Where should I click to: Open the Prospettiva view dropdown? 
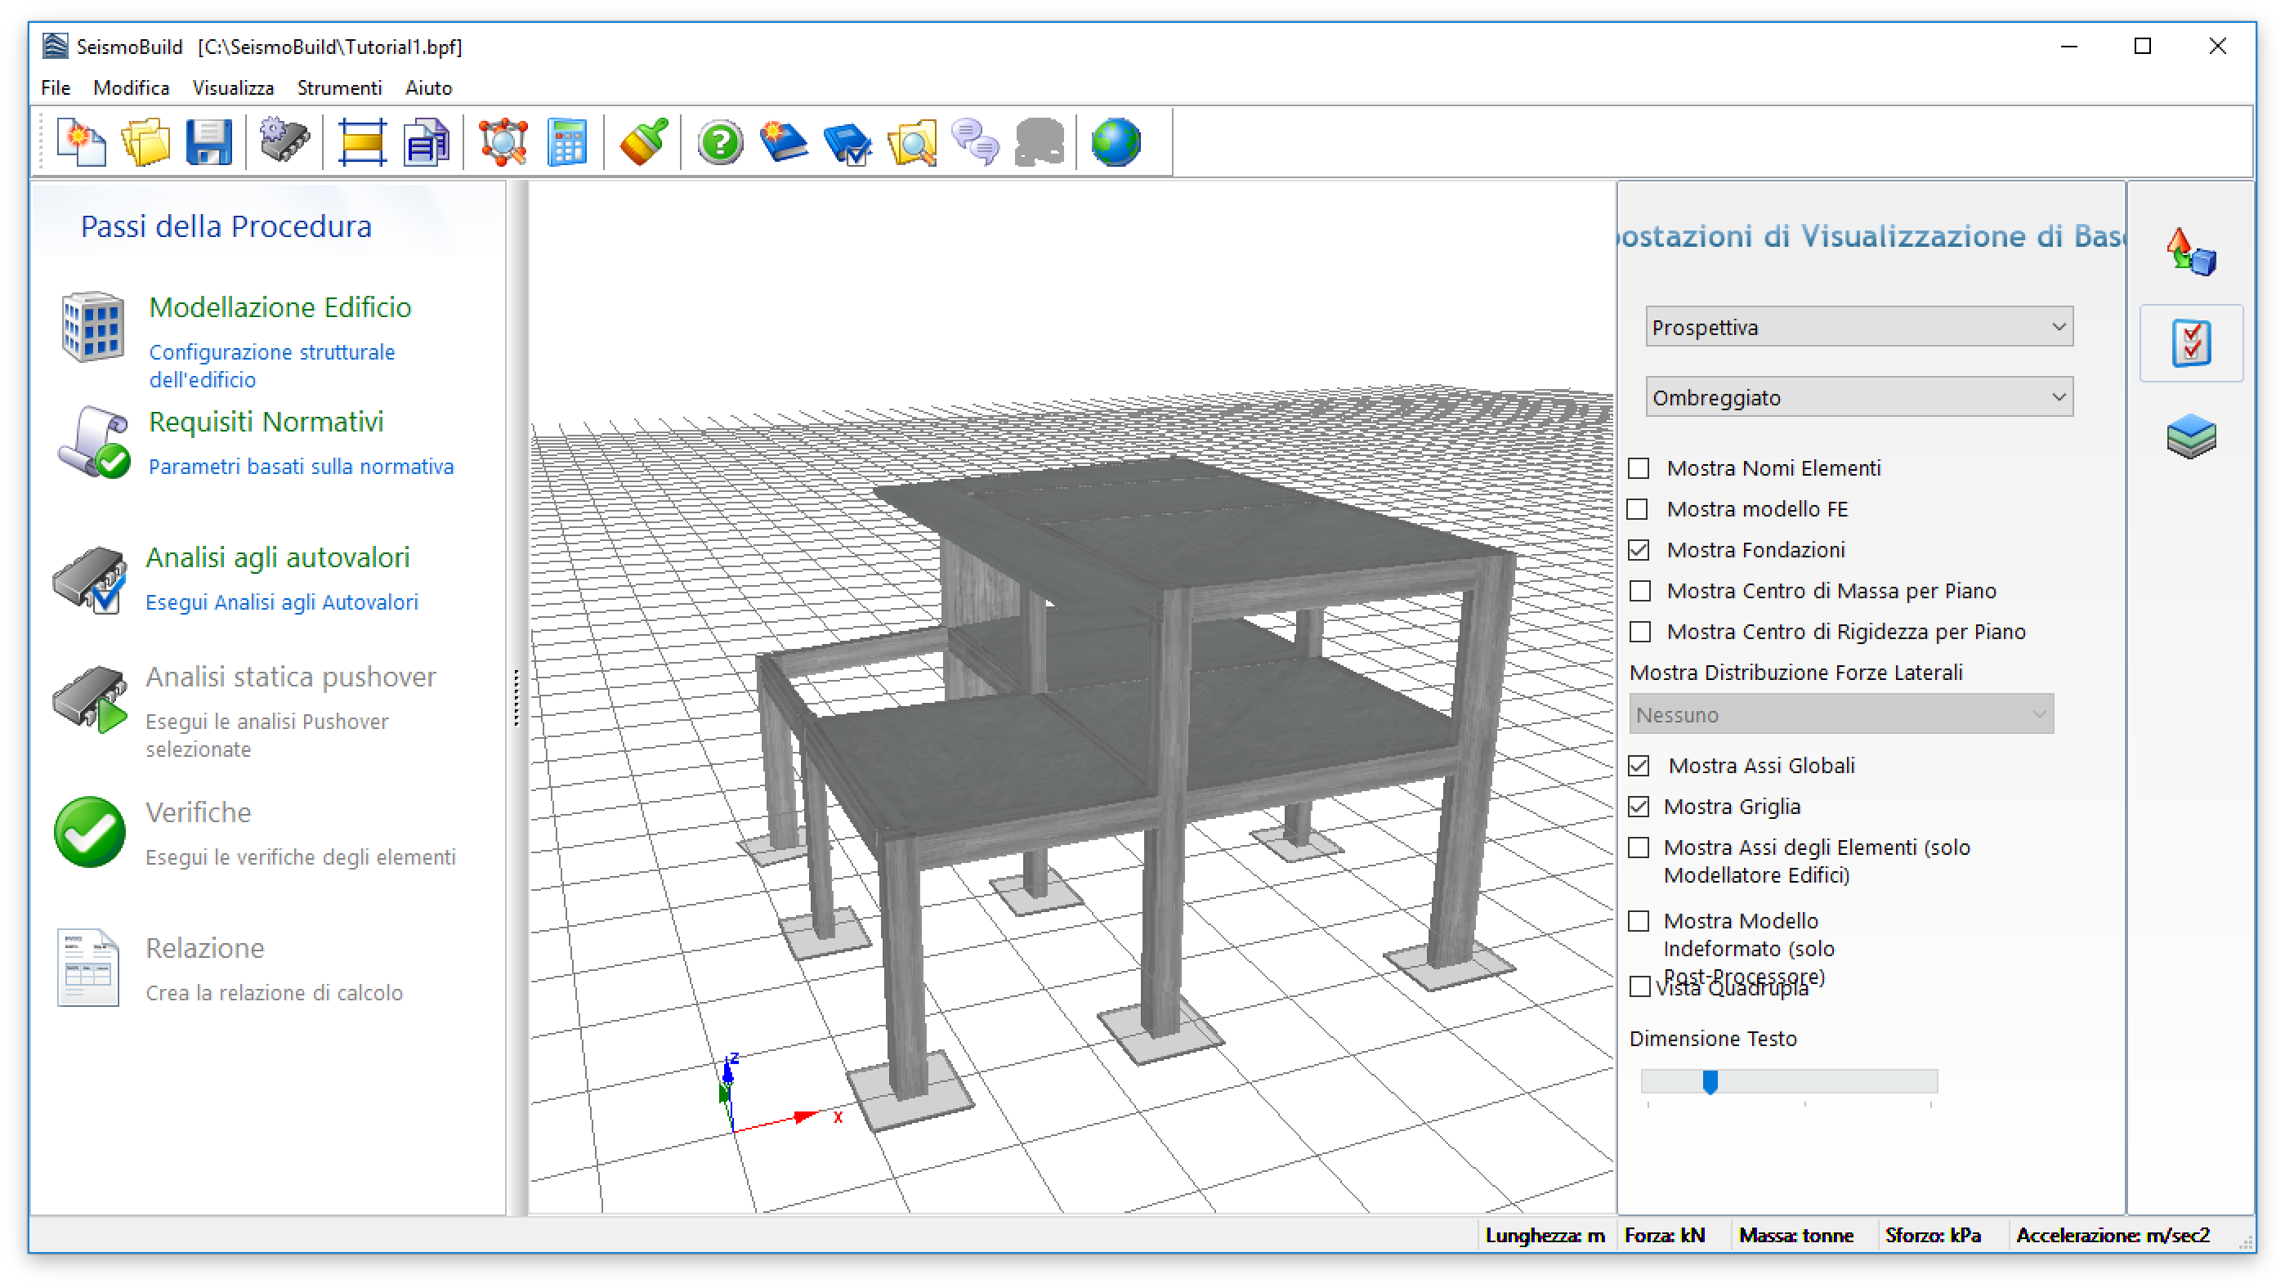tap(1858, 328)
